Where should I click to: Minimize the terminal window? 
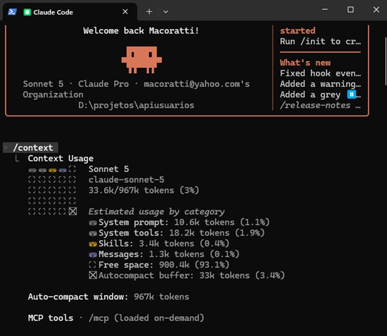pyautogui.click(x=325, y=10)
